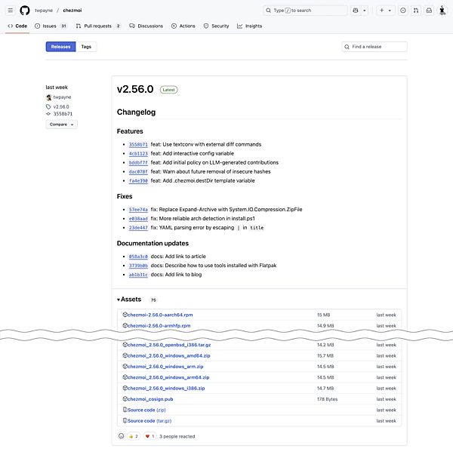Image resolution: width=453 pixels, height=449 pixels.
Task: Open the notifications inbox icon
Action: tap(429, 11)
